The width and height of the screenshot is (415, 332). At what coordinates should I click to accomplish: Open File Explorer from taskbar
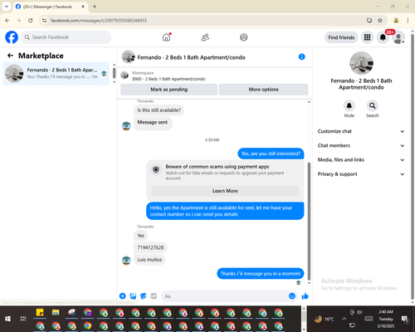[x=56, y=313]
